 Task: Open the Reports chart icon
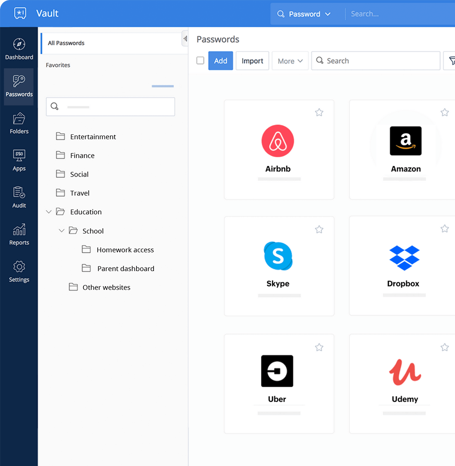tap(19, 230)
